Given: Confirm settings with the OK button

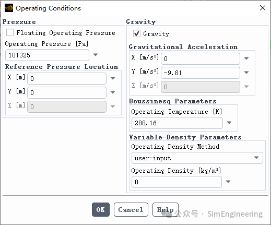Looking at the screenshot, I should [101, 209].
